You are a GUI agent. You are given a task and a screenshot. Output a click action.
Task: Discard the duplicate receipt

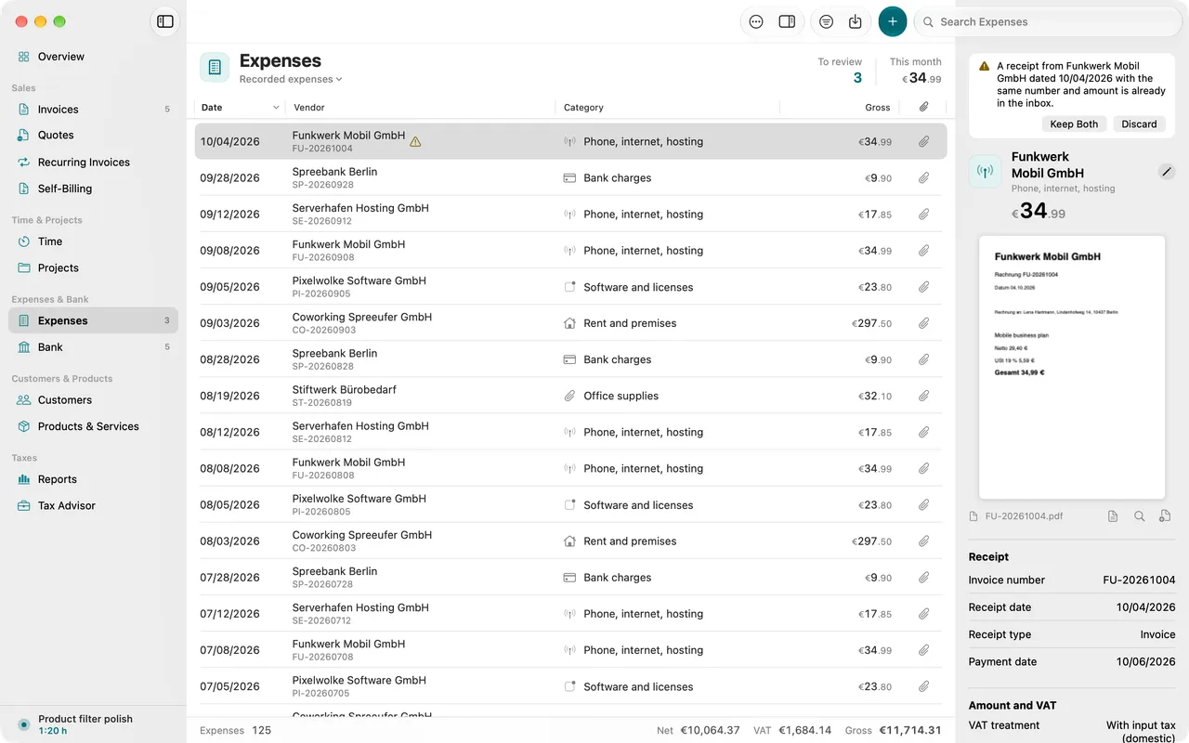coord(1139,124)
